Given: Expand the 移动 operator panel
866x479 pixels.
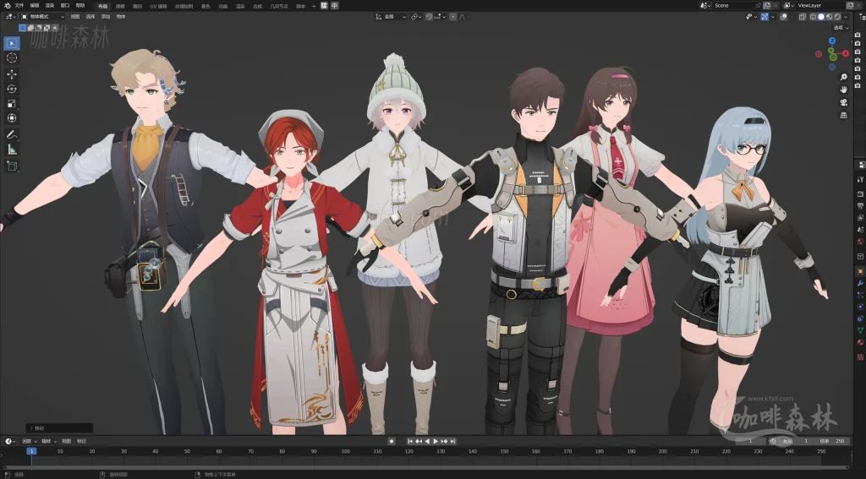Looking at the screenshot, I should [x=60, y=427].
